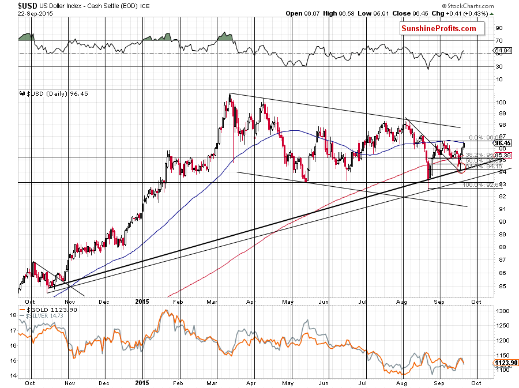Click the price axis label '98'
This screenshot has height=388, width=519.
click(502, 125)
